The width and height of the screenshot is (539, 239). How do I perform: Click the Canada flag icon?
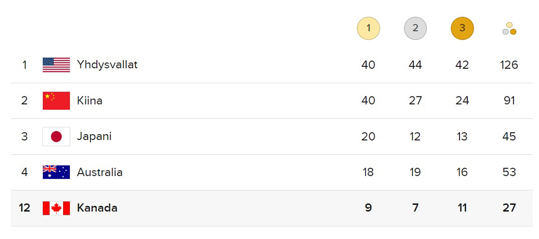coord(56,208)
